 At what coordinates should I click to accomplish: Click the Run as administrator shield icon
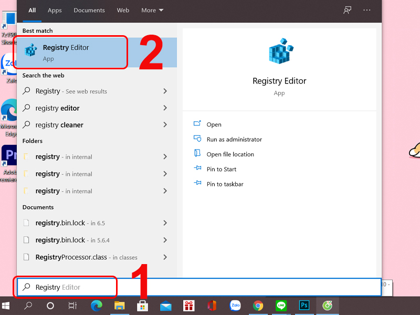tap(197, 139)
